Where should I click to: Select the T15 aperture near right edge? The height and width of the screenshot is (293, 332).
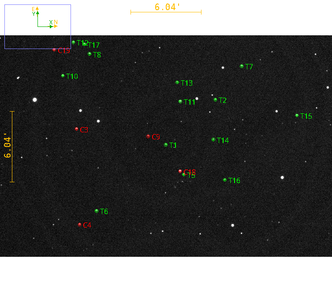[297, 116]
